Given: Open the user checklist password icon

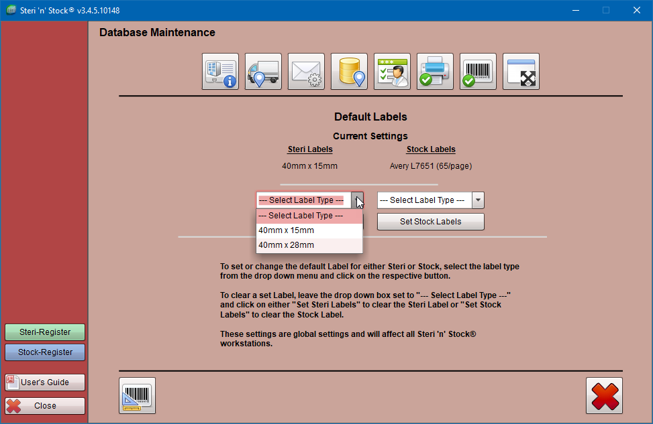Looking at the screenshot, I should (392, 71).
